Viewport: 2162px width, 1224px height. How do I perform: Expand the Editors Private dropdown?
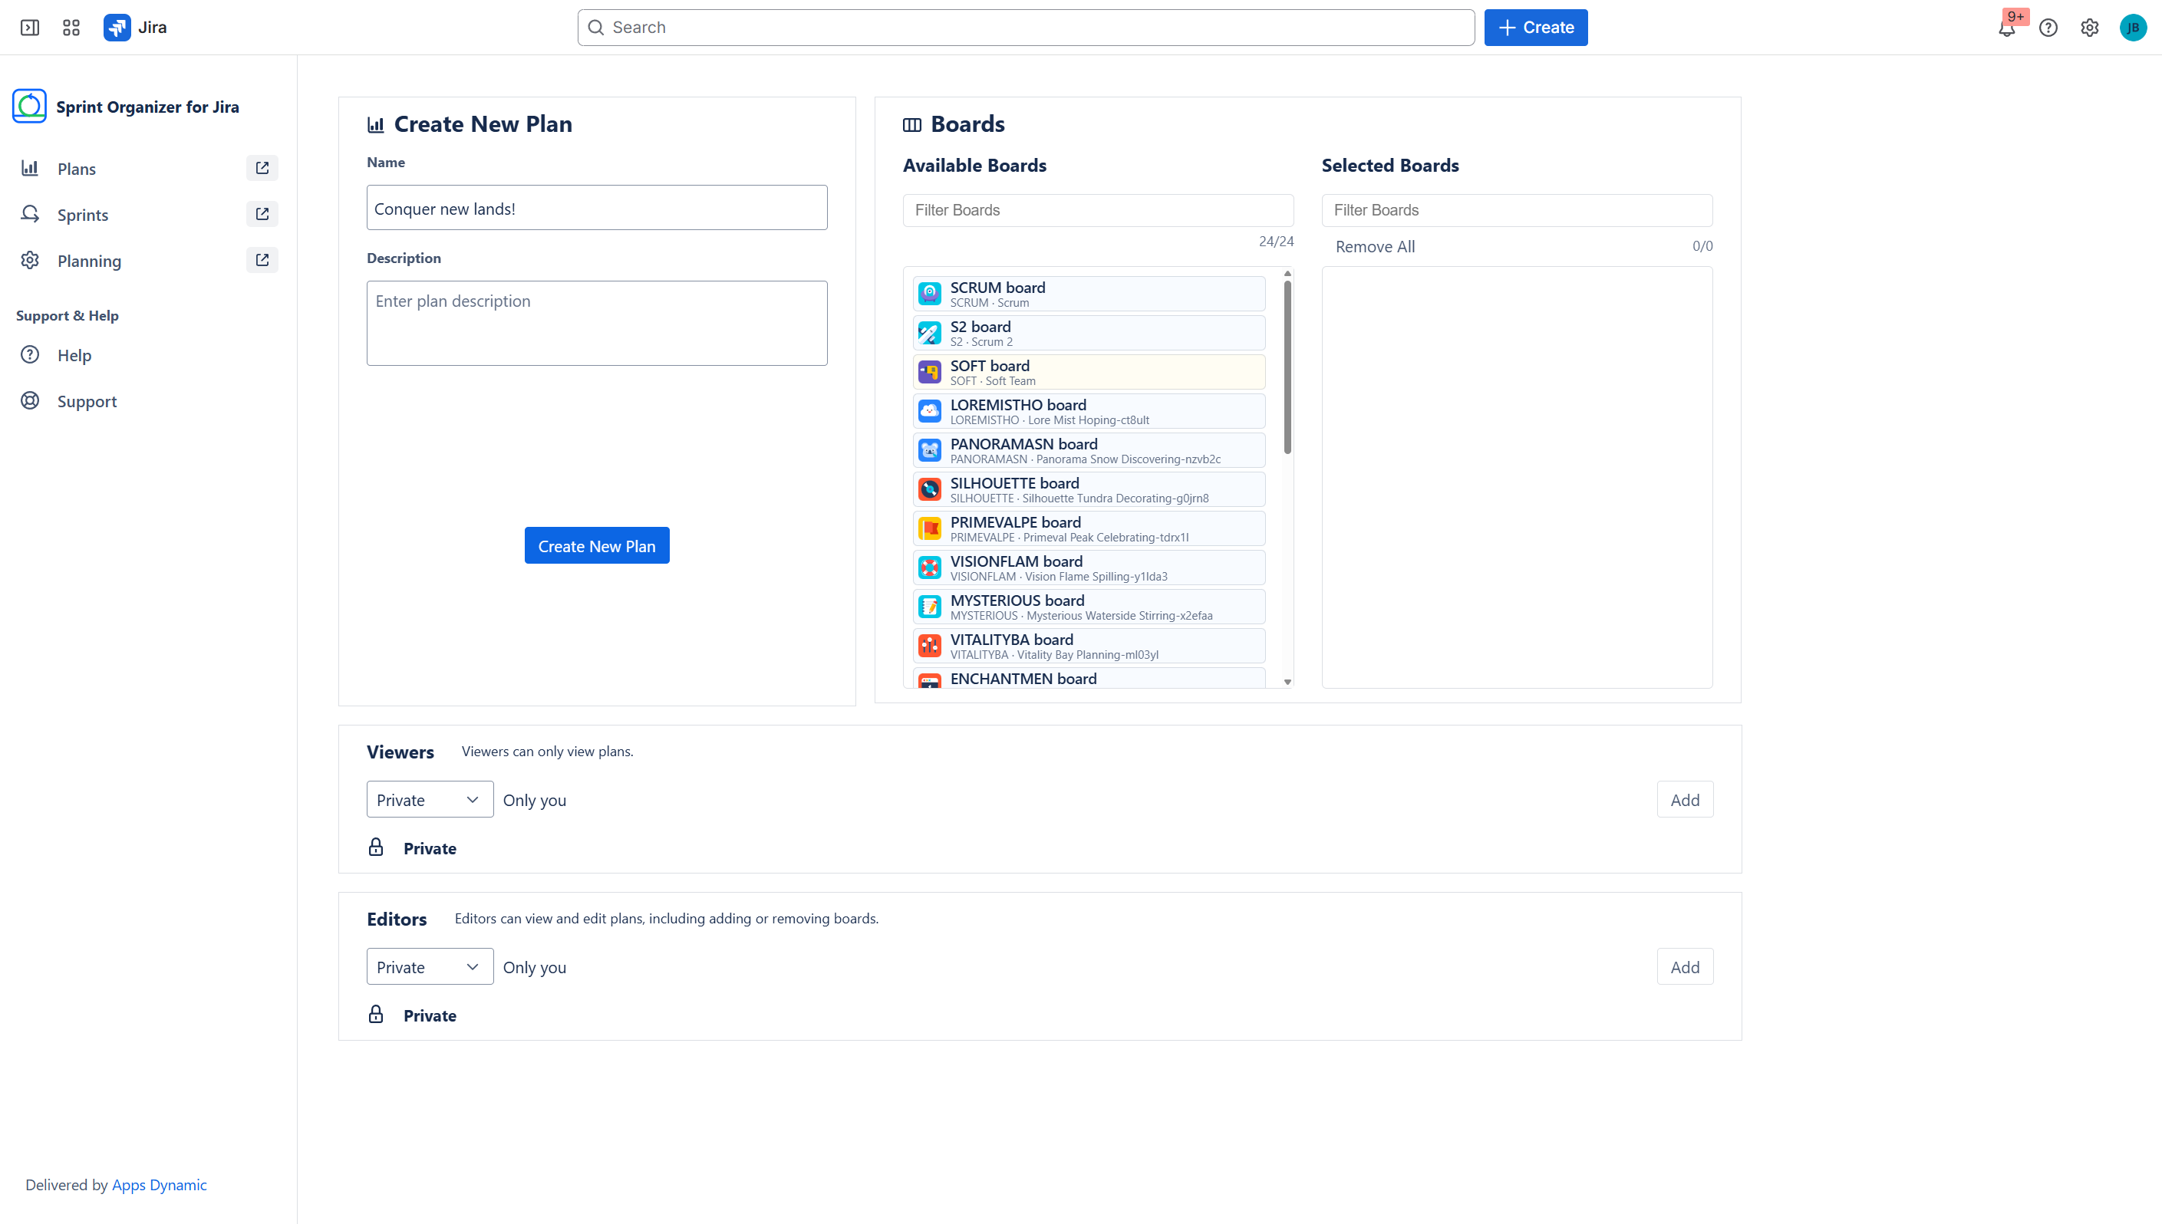pyautogui.click(x=429, y=967)
